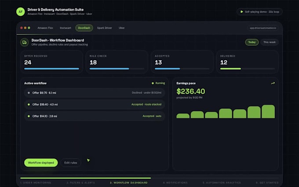299x187 pixels.
Task: Click the grey dot beside Offer $9.75
Action: pyautogui.click(x=29, y=93)
